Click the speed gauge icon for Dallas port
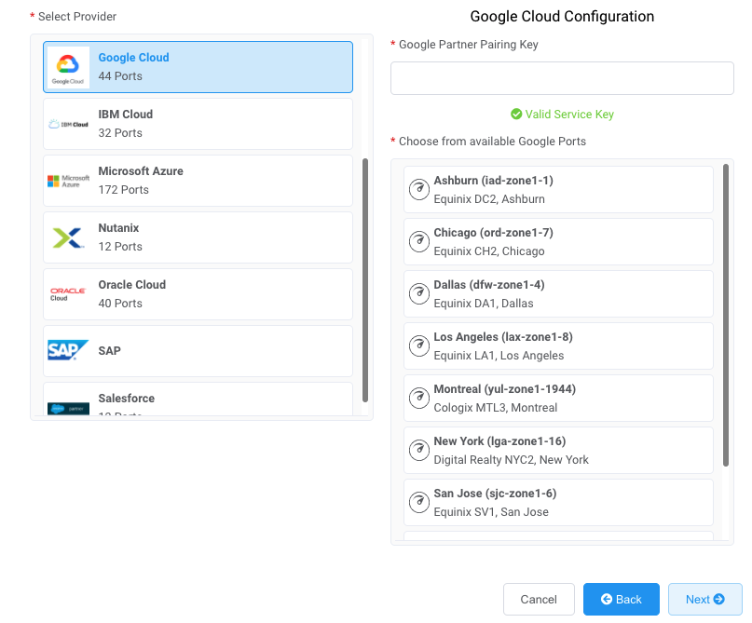The image size is (752, 623). click(x=419, y=293)
